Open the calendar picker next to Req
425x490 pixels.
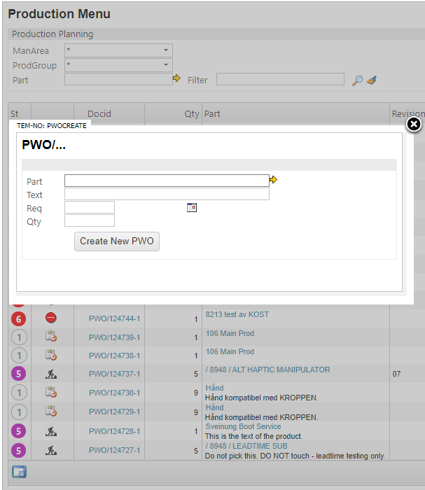[192, 208]
